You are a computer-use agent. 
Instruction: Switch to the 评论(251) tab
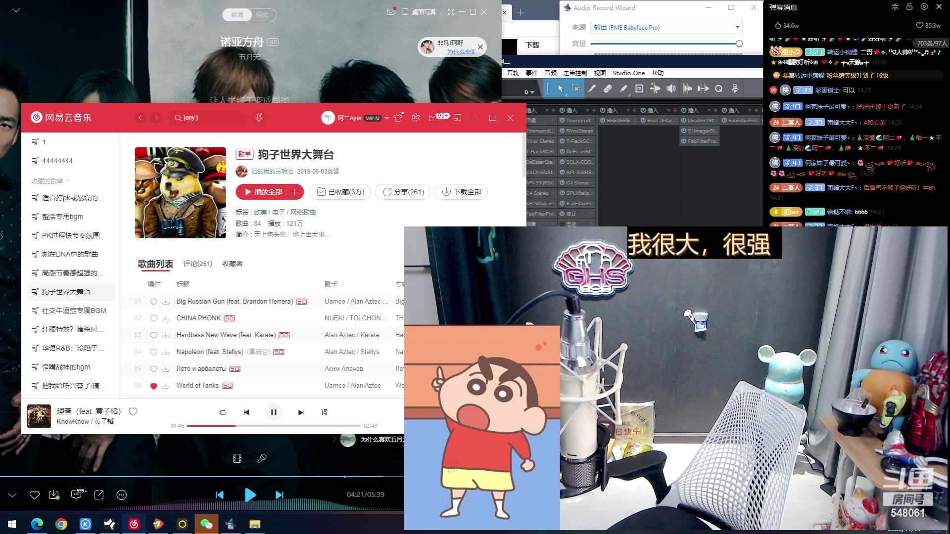[197, 264]
